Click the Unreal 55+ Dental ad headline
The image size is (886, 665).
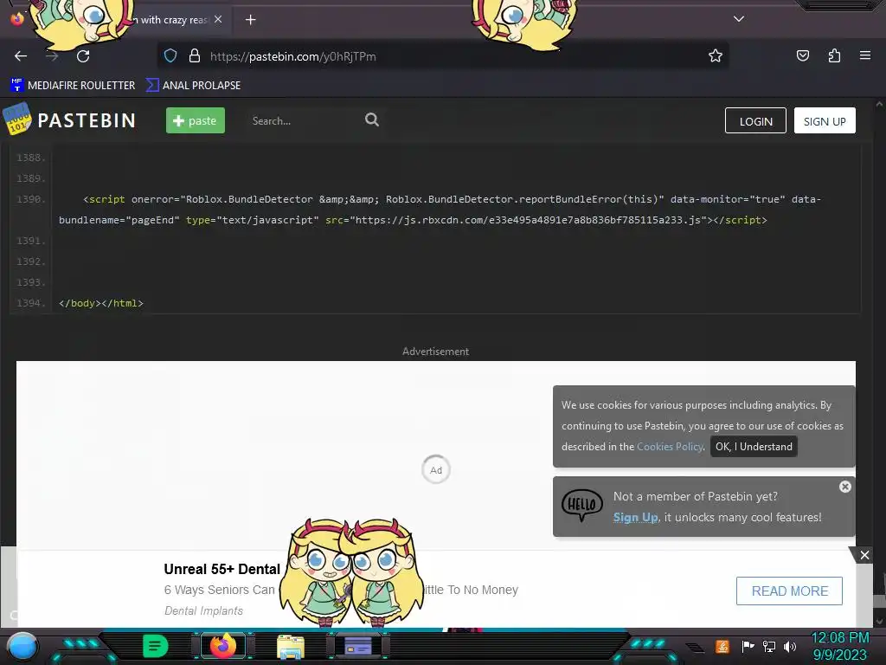click(222, 569)
